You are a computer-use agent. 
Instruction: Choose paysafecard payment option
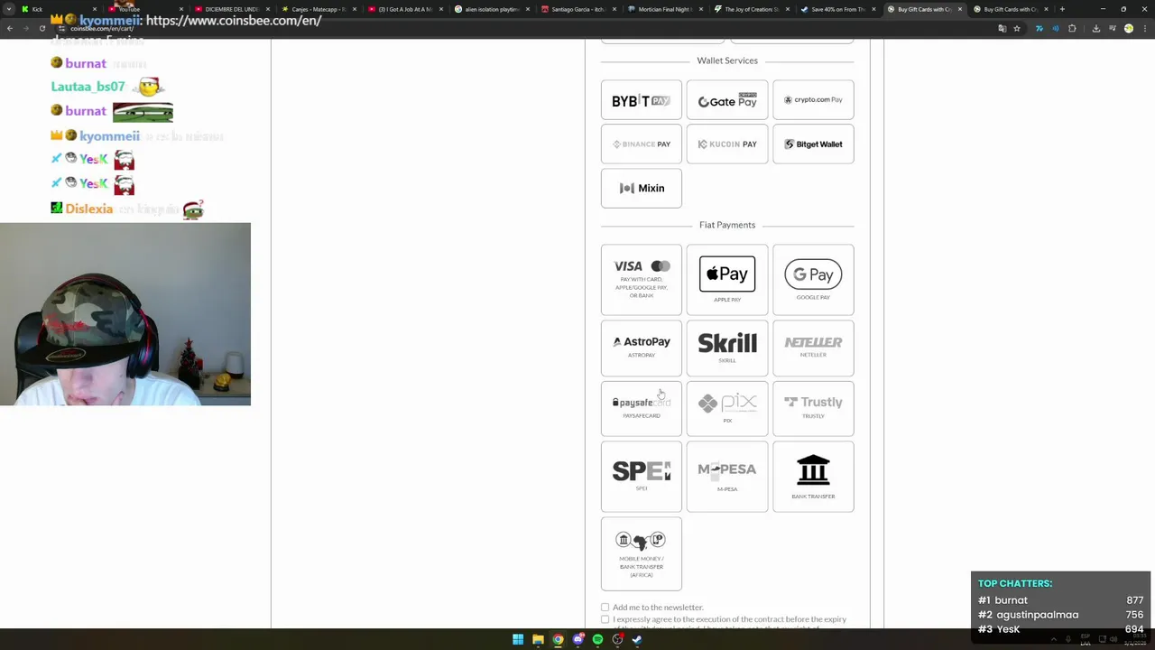(x=642, y=408)
